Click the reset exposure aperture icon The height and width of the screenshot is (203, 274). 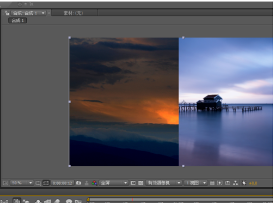click(244, 183)
